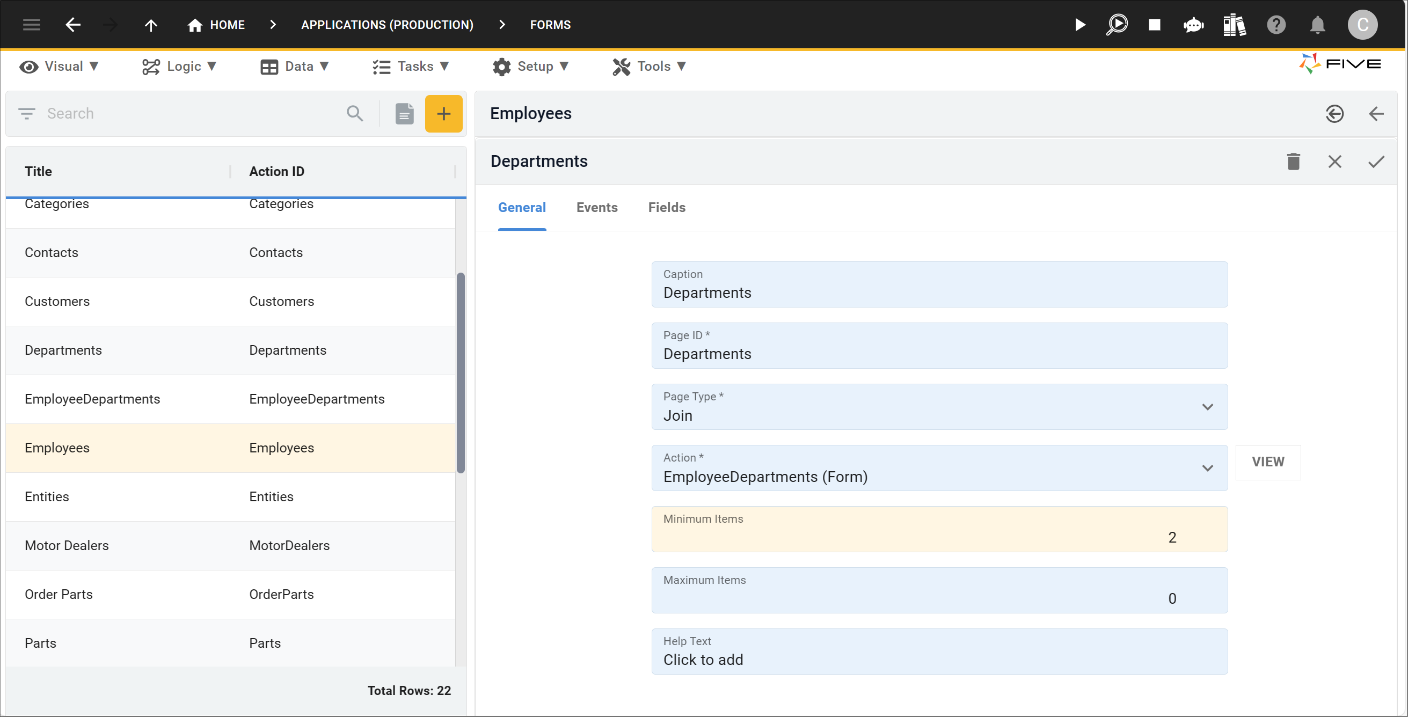Open the Tasks menu
Screen dimensions: 1408x717
coord(411,66)
